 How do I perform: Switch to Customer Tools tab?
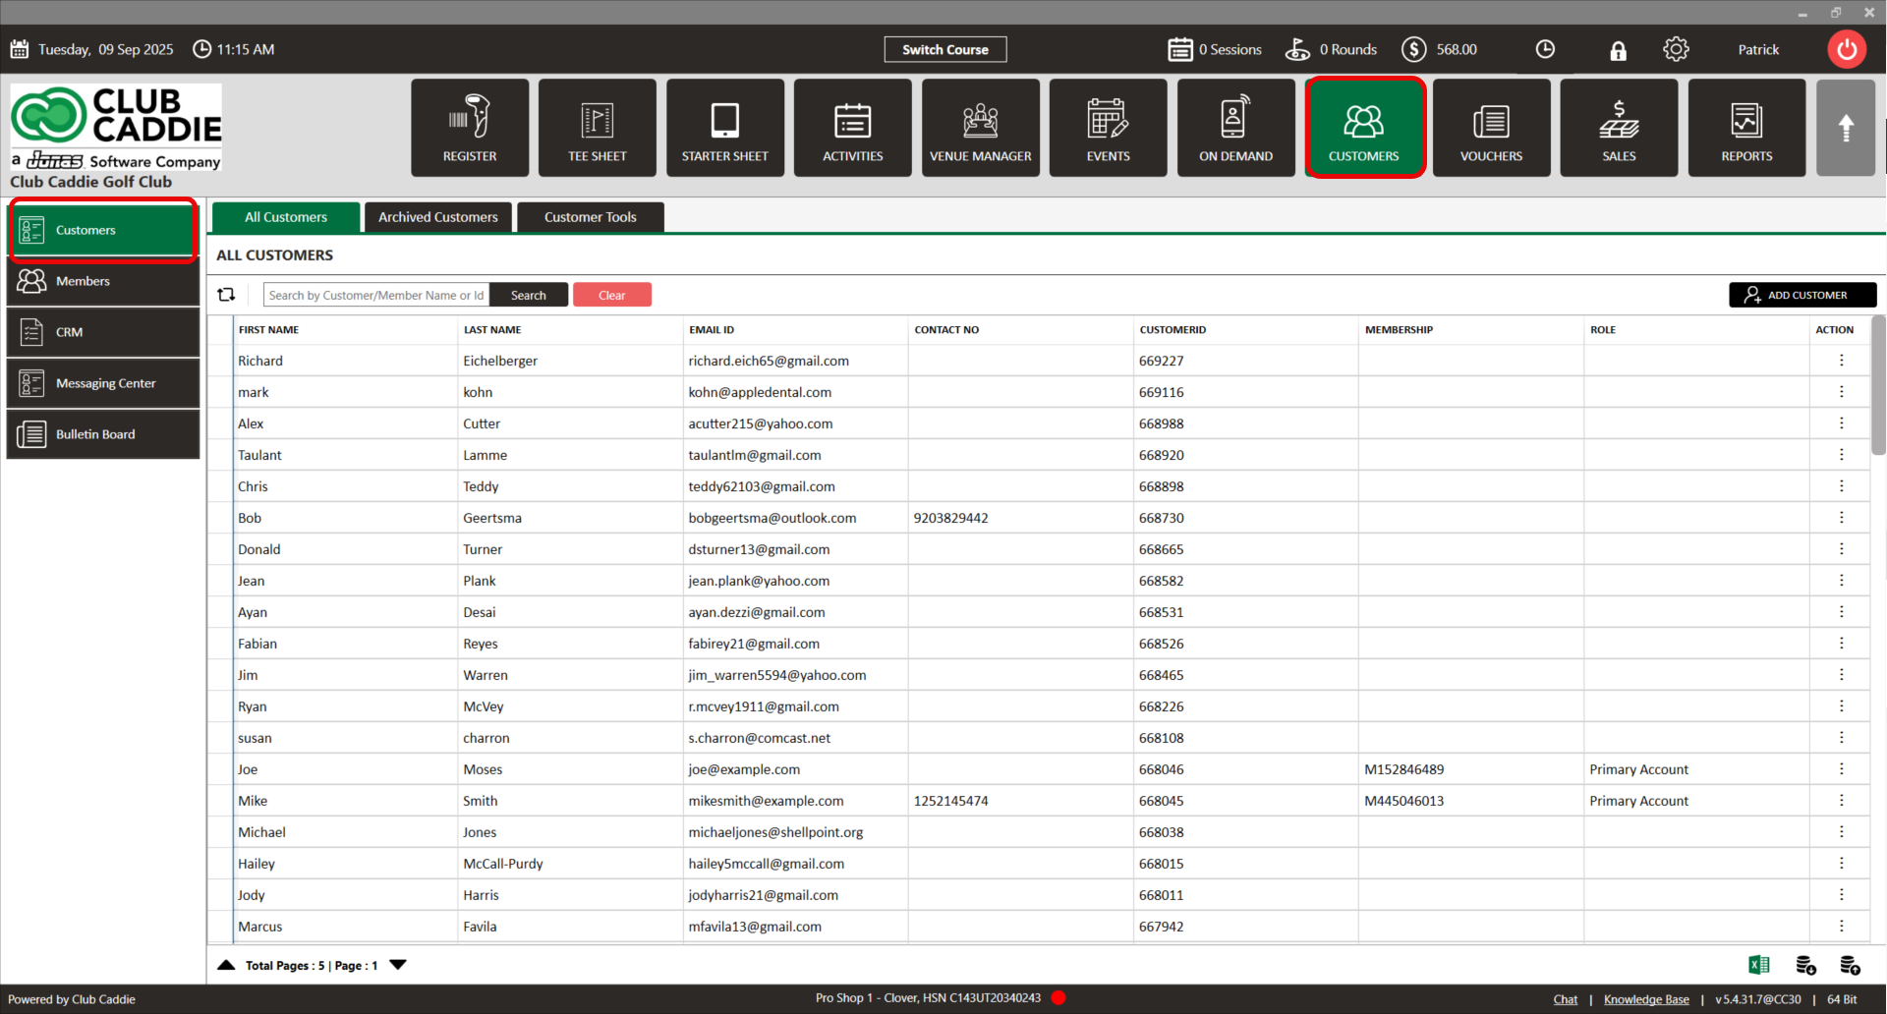591,217
